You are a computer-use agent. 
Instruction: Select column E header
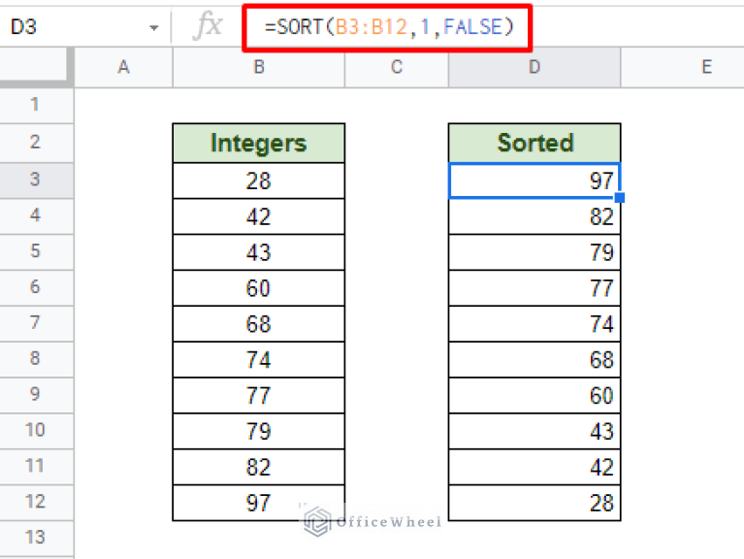pyautogui.click(x=682, y=67)
